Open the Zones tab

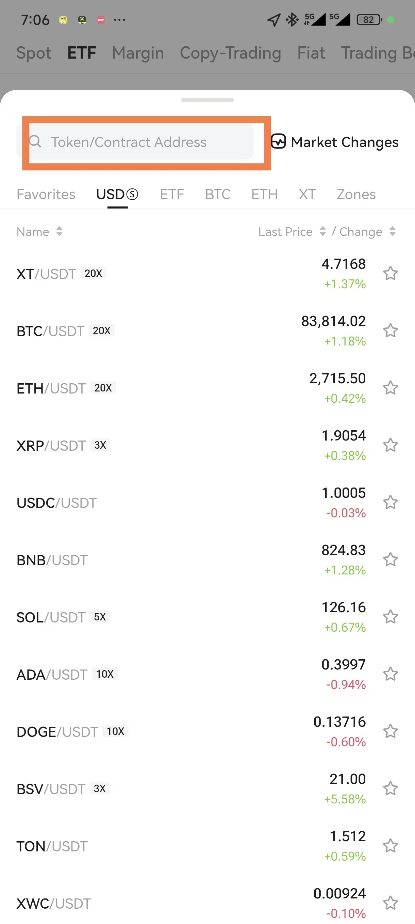click(x=356, y=195)
